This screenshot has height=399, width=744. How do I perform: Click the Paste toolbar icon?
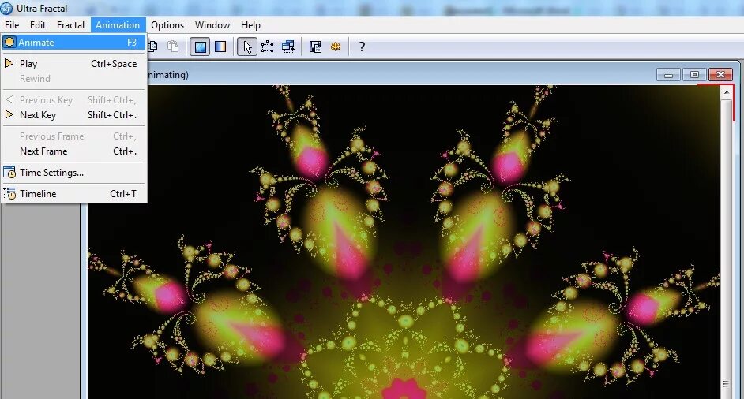pyautogui.click(x=173, y=47)
